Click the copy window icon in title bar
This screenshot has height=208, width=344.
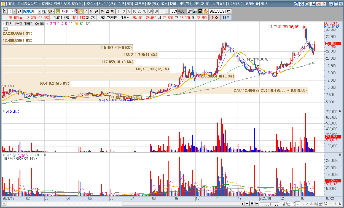point(307,4)
